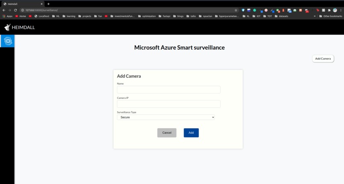Open the talks bookmarks folder
The width and height of the screenshot is (344, 184).
tap(191, 16)
